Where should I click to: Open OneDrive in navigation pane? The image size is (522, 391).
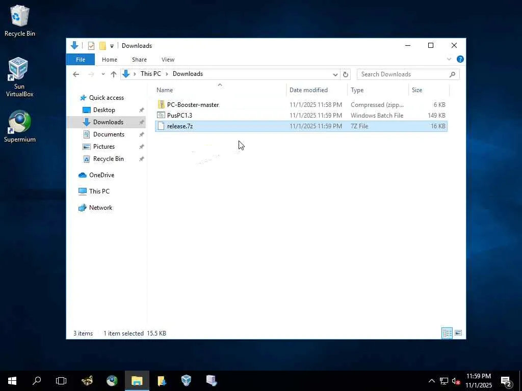tap(101, 175)
